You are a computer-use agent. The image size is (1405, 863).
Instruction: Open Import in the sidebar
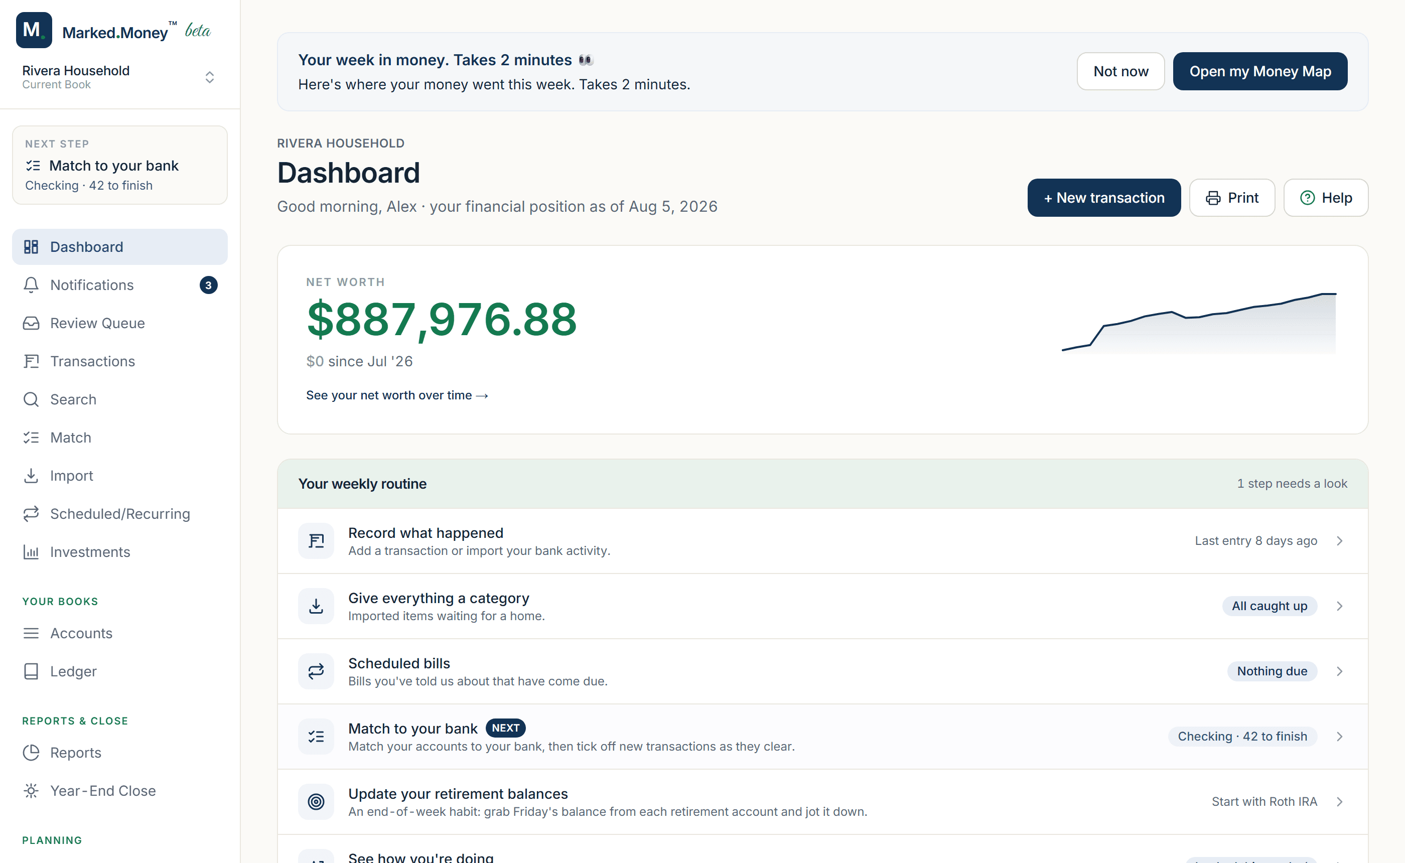pyautogui.click(x=119, y=476)
